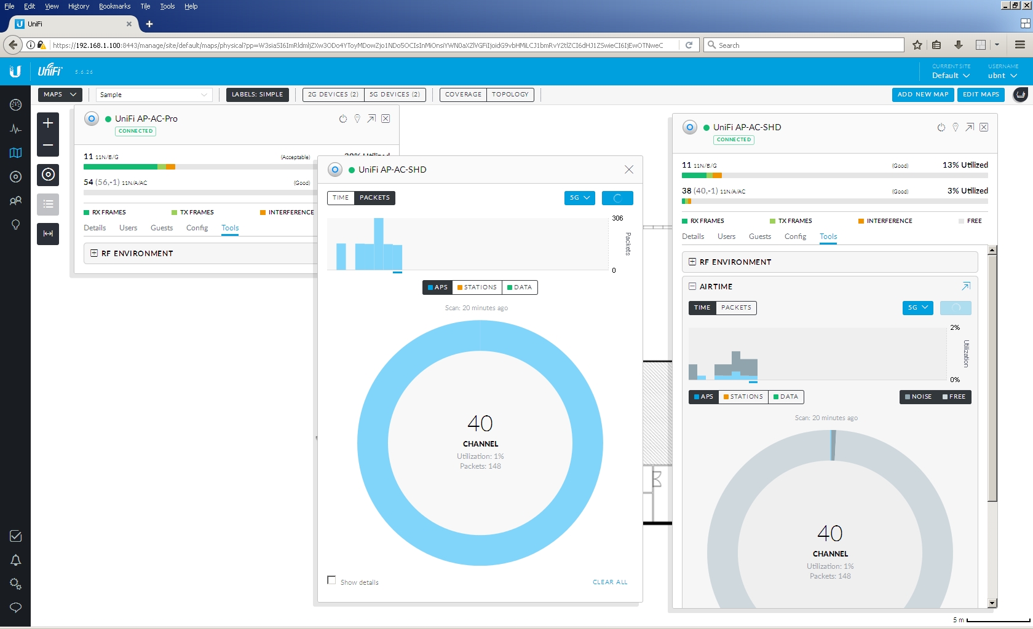This screenshot has height=629, width=1033.
Task: Collapse RF ENVIRONMENT section in AP-AC-SHD panel
Action: (692, 262)
